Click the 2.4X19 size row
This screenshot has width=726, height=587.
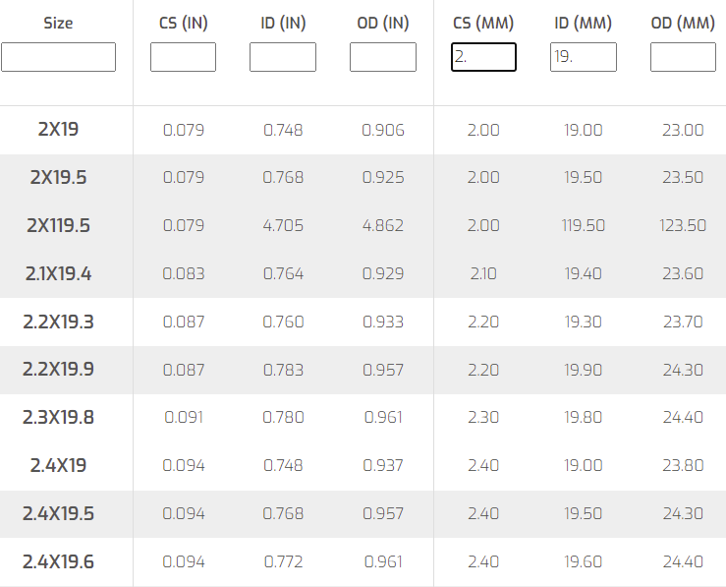58,465
